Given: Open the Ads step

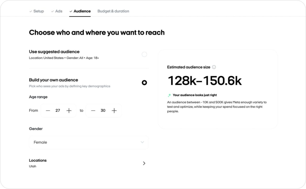Looking at the screenshot, I should [x=59, y=11].
